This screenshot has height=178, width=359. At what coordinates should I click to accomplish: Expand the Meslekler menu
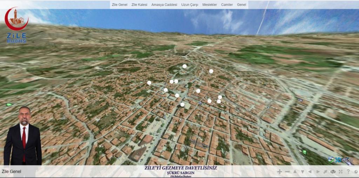pyautogui.click(x=210, y=5)
